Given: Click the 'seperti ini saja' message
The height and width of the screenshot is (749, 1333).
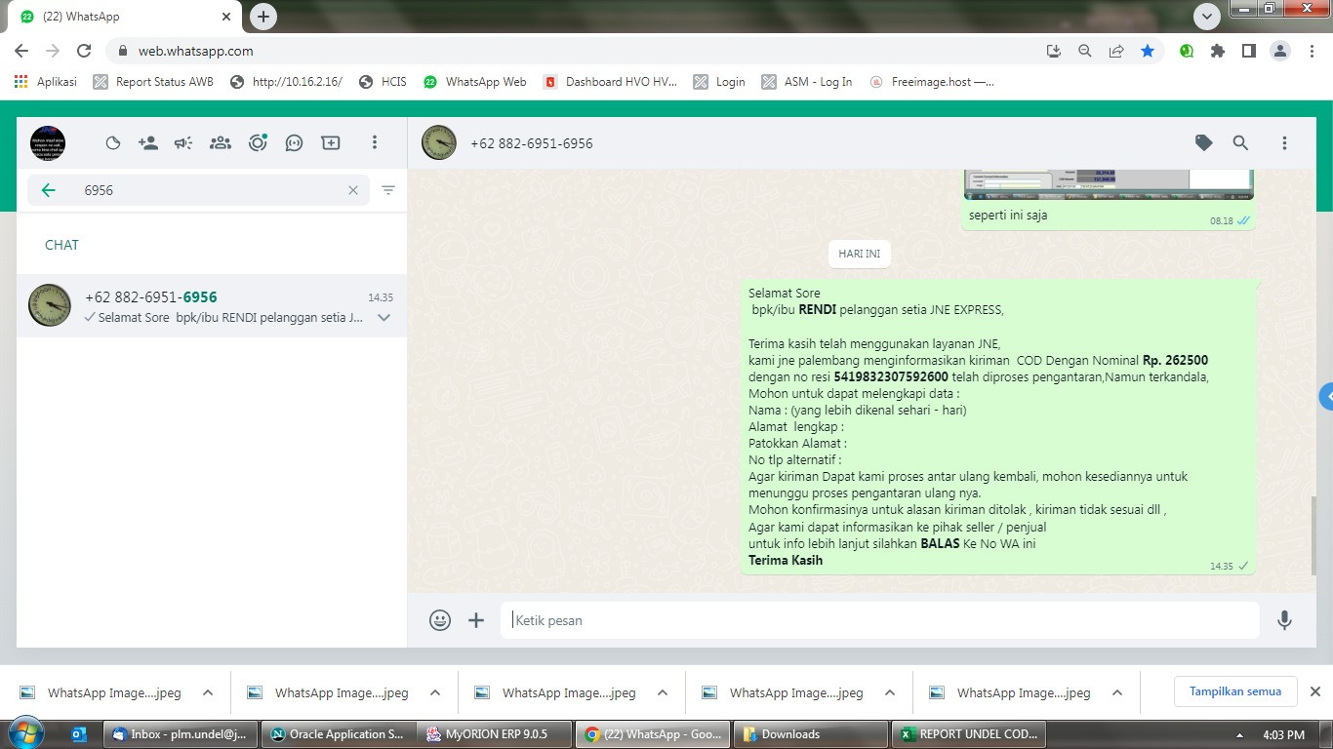Looking at the screenshot, I should pos(1008,216).
